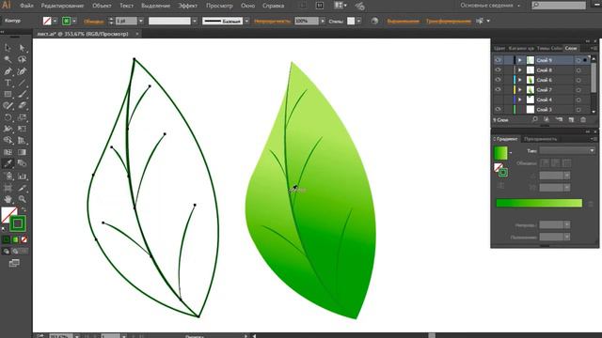Click the Трансформирование link
The image size is (602, 338).
pos(449,21)
